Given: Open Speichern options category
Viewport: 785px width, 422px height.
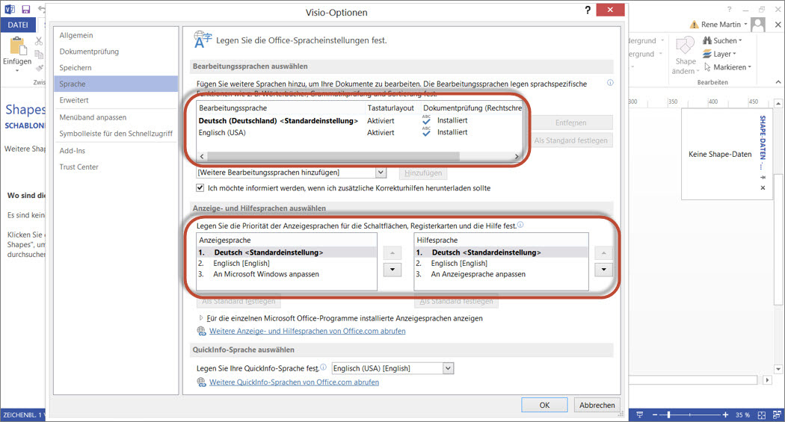Looking at the screenshot, I should (116, 68).
